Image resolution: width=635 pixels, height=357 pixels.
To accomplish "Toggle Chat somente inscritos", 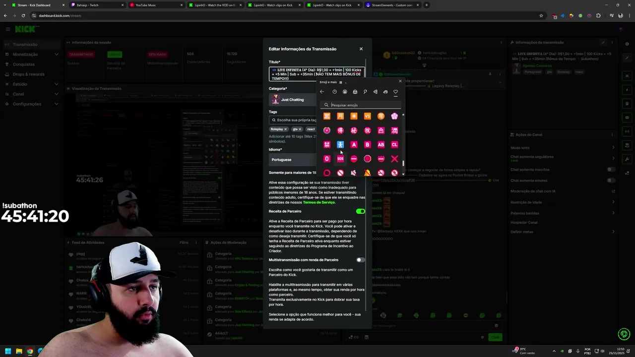I will coord(611,170).
